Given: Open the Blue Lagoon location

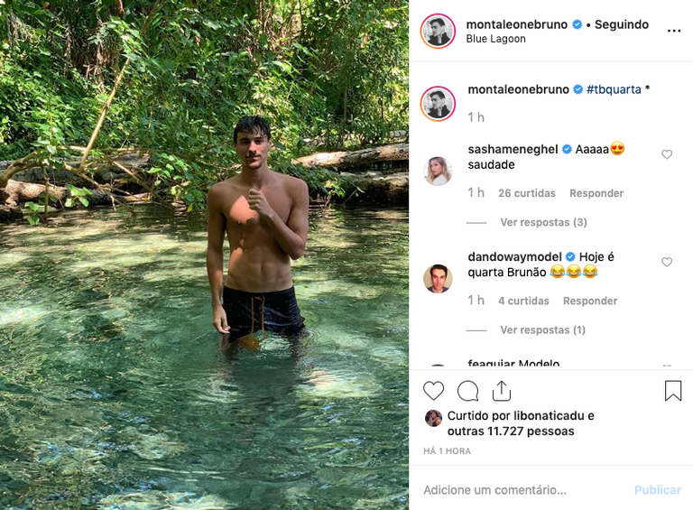Looking at the screenshot, I should click(x=495, y=39).
